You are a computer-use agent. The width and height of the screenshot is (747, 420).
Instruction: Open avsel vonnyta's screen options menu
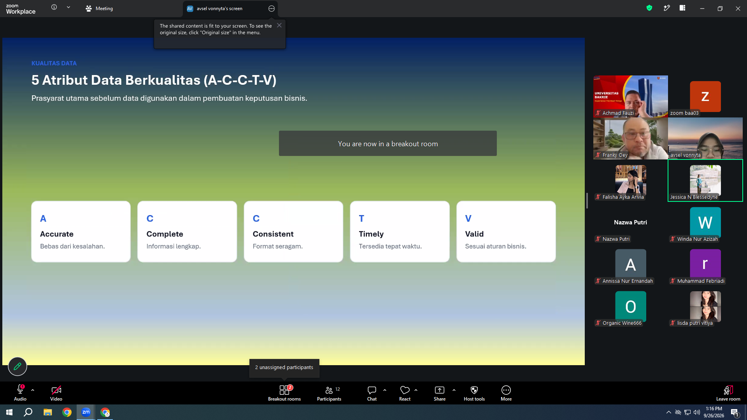272,9
